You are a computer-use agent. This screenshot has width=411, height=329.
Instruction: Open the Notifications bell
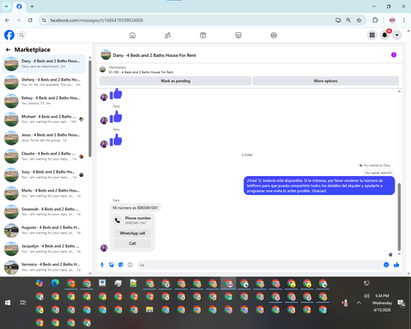click(385, 35)
